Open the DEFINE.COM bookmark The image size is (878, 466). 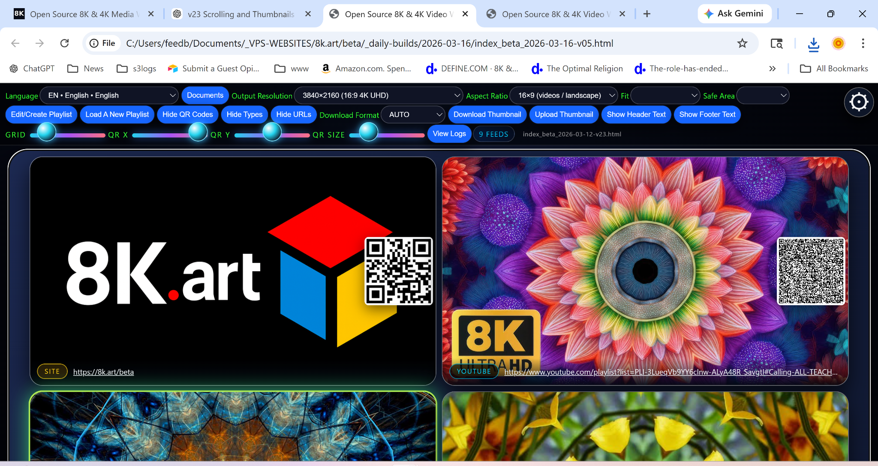click(x=472, y=69)
